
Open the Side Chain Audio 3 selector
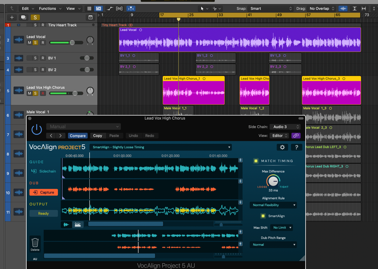tap(286, 127)
